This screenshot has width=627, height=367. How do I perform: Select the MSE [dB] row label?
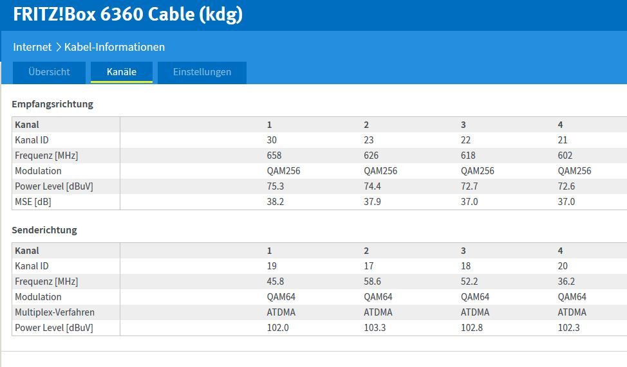click(x=33, y=202)
